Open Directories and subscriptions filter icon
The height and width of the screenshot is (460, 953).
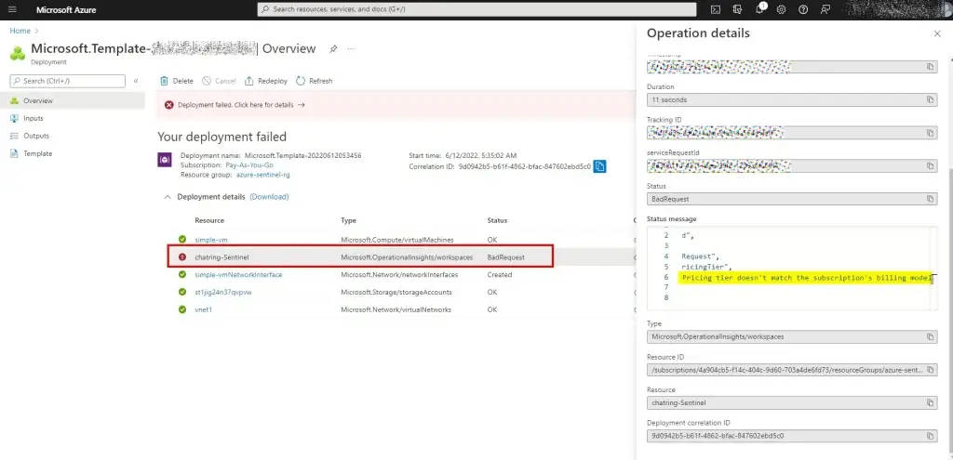click(x=738, y=9)
